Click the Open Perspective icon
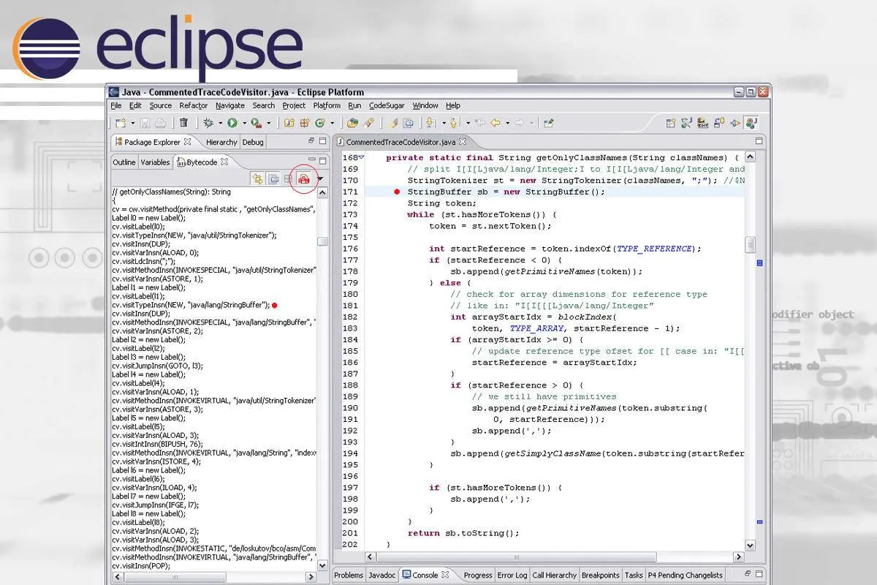This screenshot has height=585, width=877. tap(671, 123)
